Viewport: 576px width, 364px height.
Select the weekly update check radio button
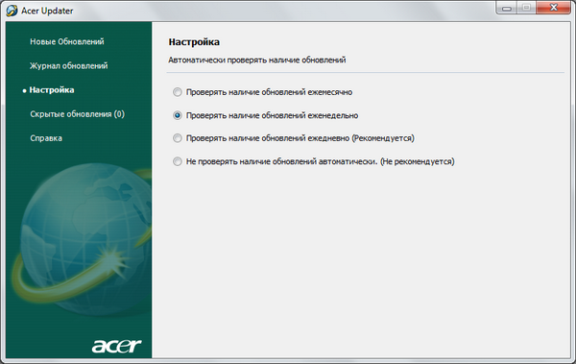click(x=178, y=115)
